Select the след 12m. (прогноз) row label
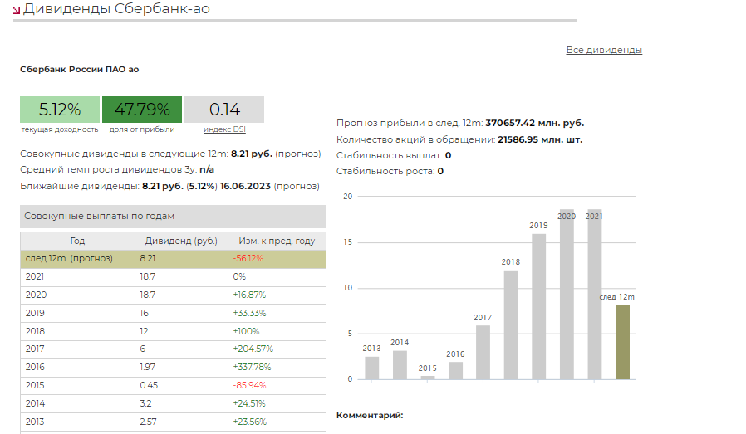The image size is (746, 434). [69, 259]
